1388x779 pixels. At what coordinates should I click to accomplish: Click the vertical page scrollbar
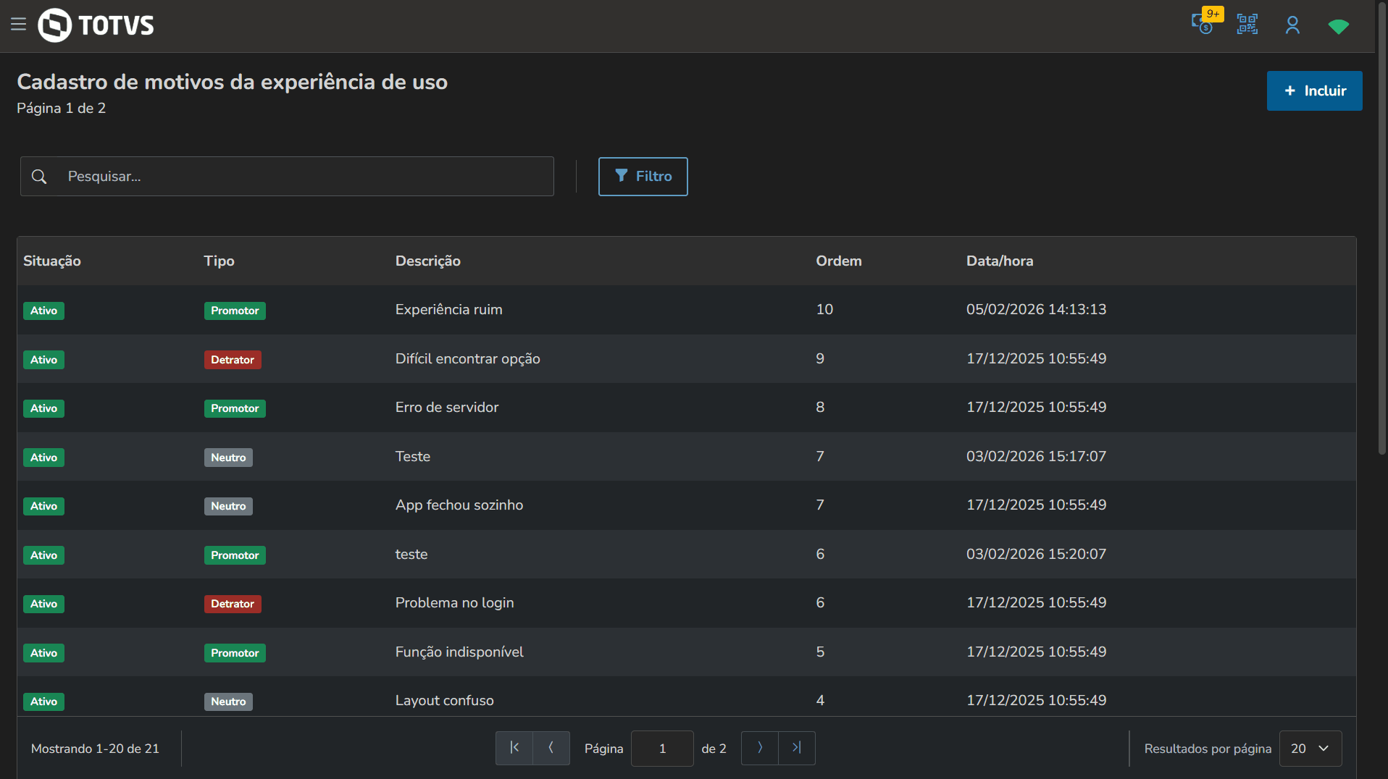click(x=1381, y=232)
